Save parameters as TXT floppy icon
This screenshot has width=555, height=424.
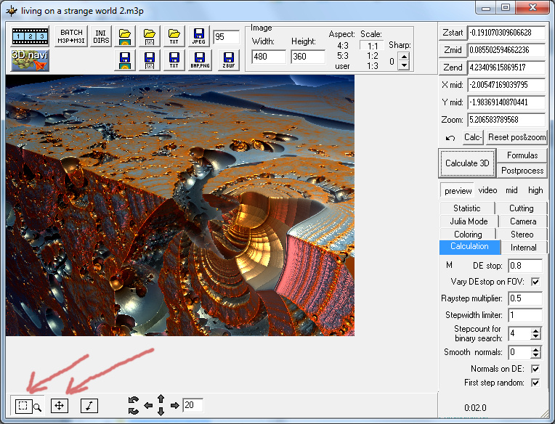coord(174,60)
